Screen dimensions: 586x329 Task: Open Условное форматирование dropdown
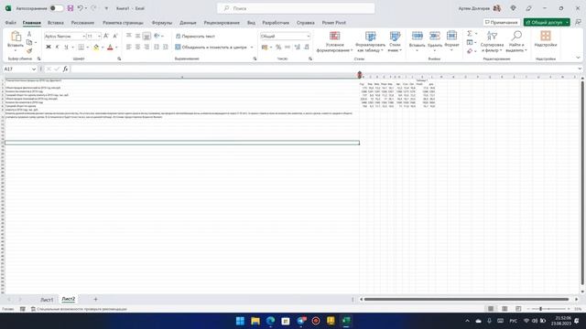click(x=334, y=42)
